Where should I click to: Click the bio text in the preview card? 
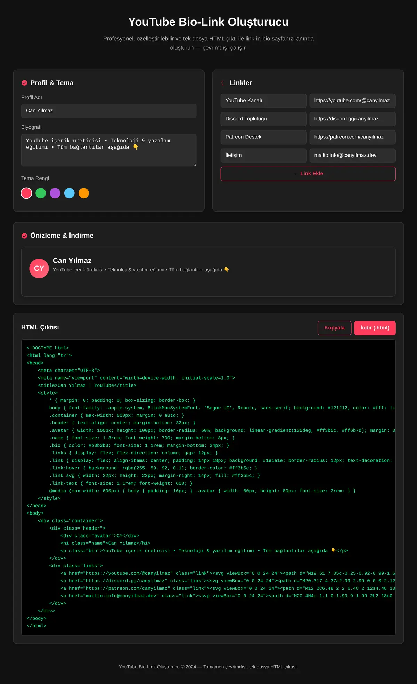(141, 270)
